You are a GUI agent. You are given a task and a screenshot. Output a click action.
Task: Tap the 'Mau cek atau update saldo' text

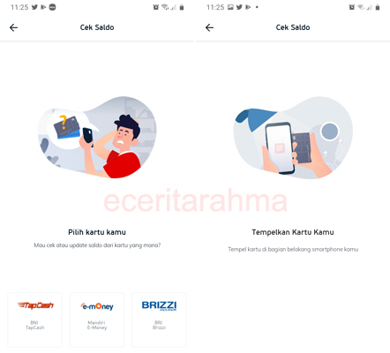pos(97,245)
